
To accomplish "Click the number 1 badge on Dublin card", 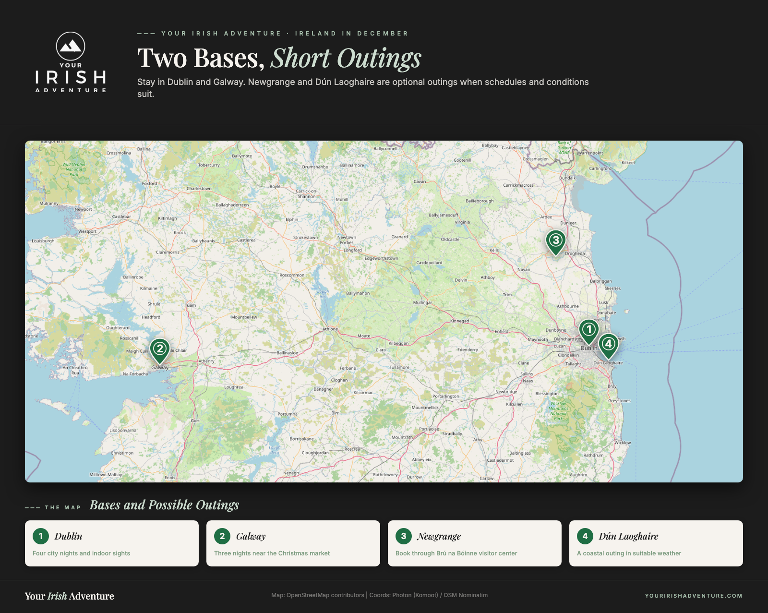I will 41,536.
